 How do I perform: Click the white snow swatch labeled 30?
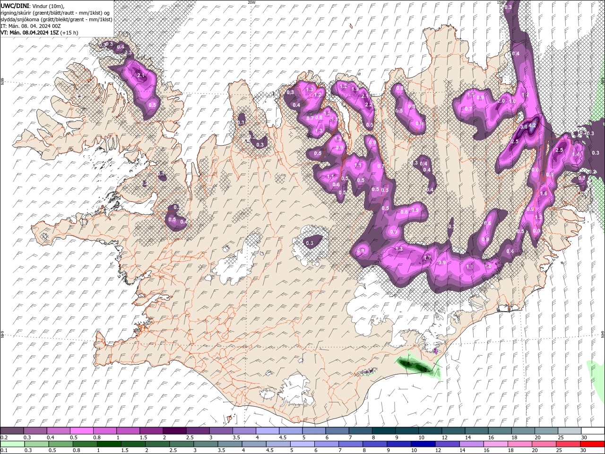[592, 431]
